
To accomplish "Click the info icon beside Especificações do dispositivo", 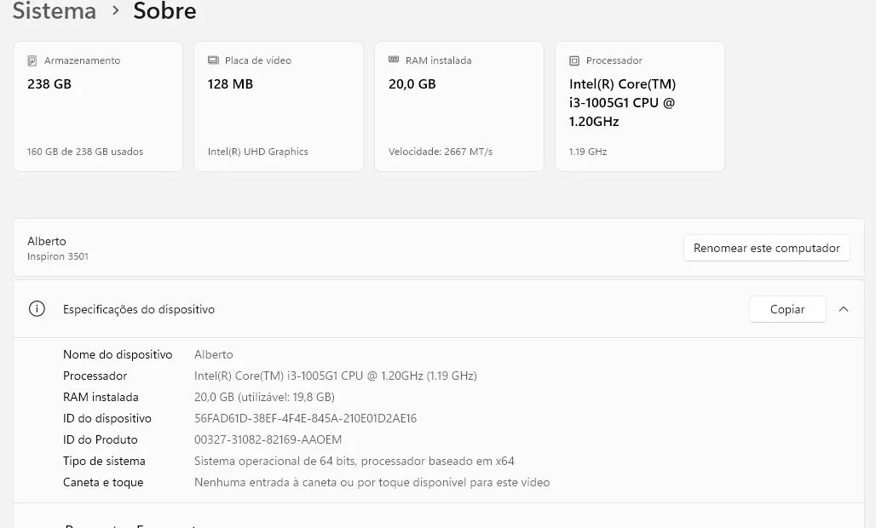I will pyautogui.click(x=37, y=309).
